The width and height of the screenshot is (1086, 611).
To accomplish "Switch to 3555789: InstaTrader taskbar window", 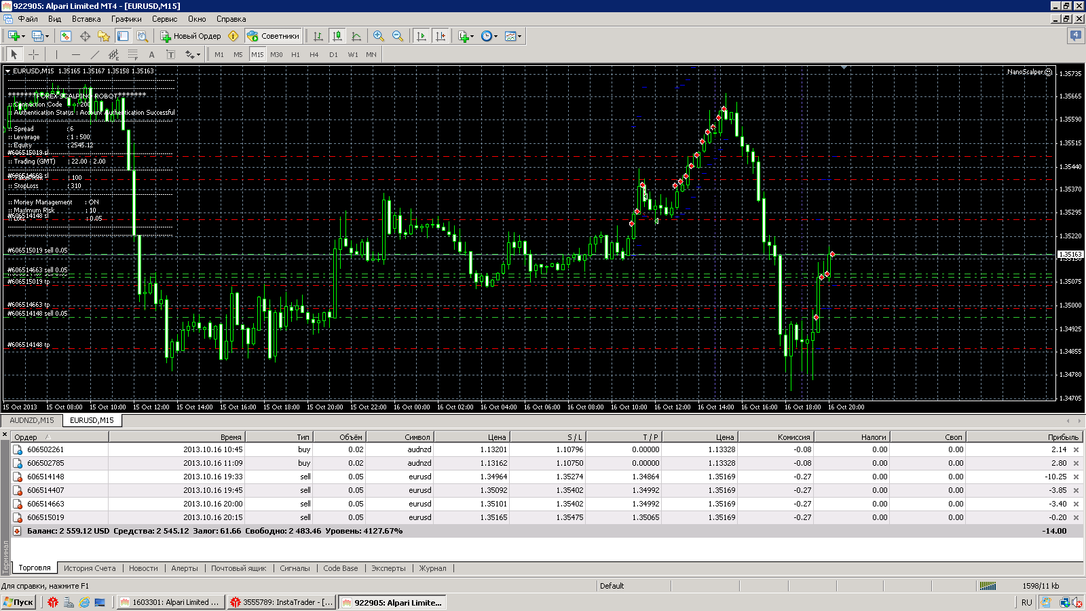I will 282,602.
